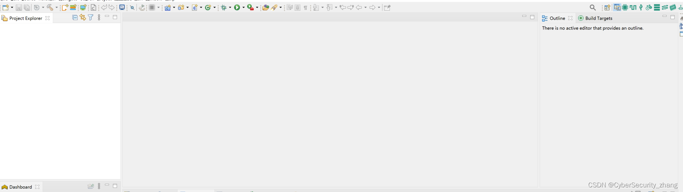Expand the New C/C++ Project dropdown
The height and width of the screenshot is (192, 683).
point(174,8)
